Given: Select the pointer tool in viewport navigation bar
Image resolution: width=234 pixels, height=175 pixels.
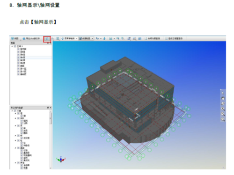Looking at the screenshot, I should [223, 93].
